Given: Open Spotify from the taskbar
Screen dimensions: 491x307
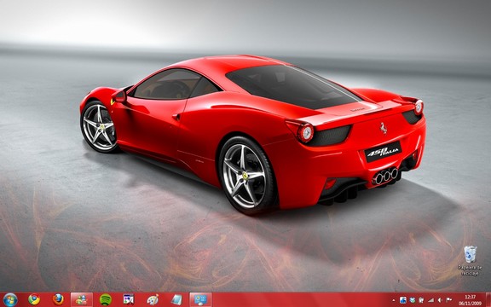Looking at the screenshot, I should pos(106,300).
